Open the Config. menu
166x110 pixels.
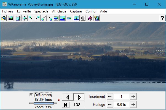tap(91, 11)
